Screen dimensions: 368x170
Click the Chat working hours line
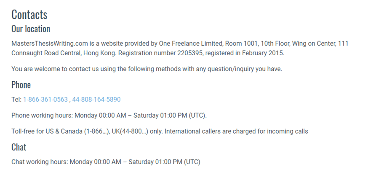(106, 162)
